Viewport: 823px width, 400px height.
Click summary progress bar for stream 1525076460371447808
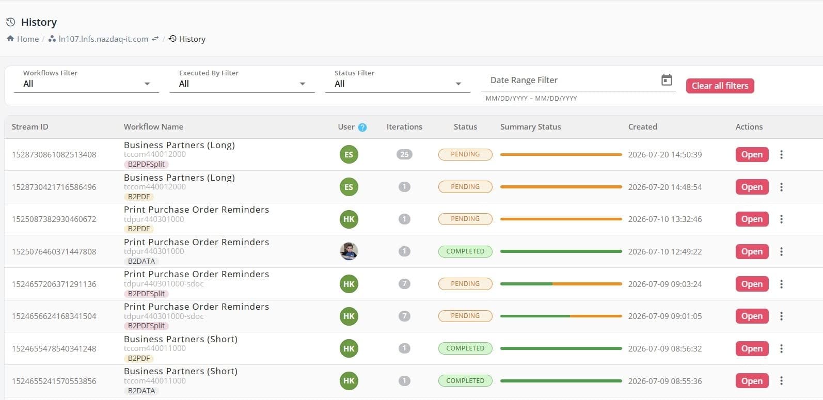pyautogui.click(x=561, y=251)
